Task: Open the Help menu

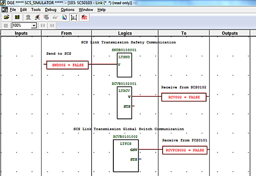Action: 102,10
